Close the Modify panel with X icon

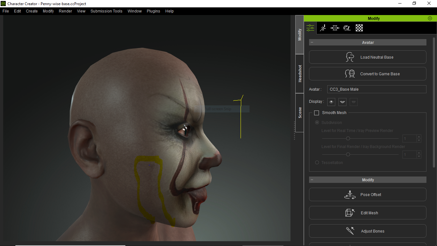pyautogui.click(x=430, y=18)
